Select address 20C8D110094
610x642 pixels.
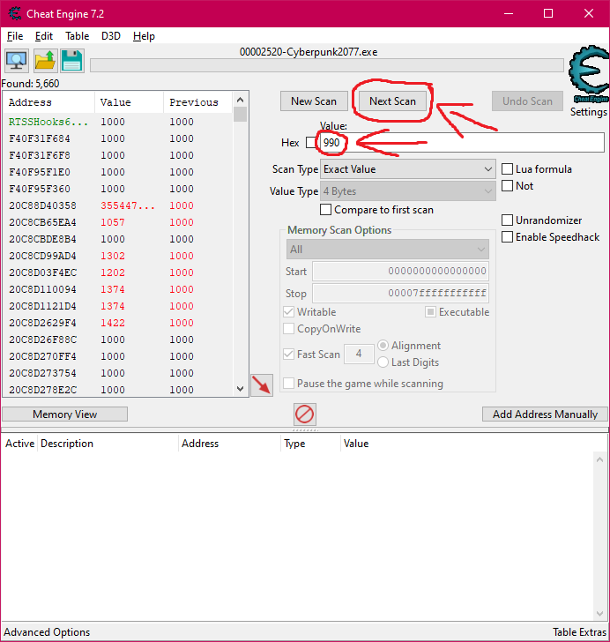pos(119,289)
